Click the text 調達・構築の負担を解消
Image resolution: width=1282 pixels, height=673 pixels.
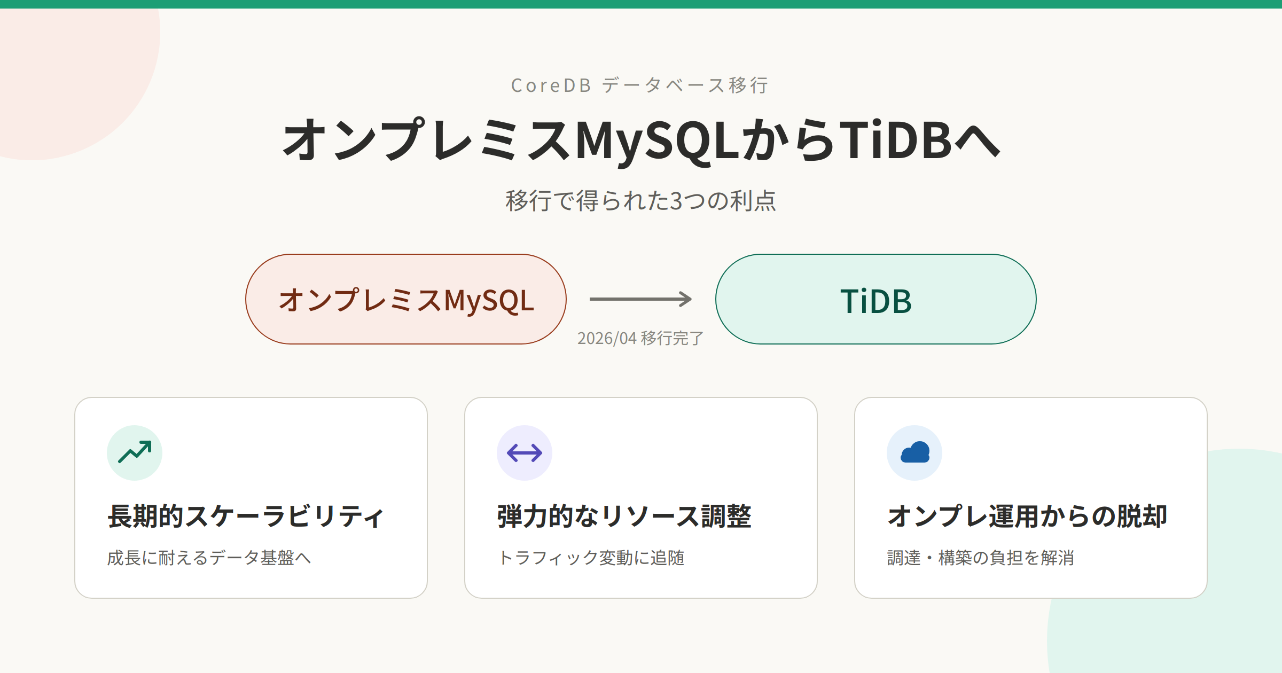click(x=981, y=558)
